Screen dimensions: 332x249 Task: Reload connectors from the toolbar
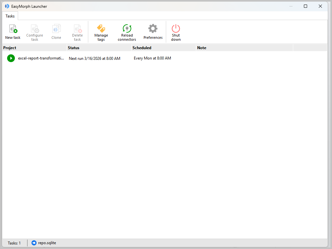(127, 32)
